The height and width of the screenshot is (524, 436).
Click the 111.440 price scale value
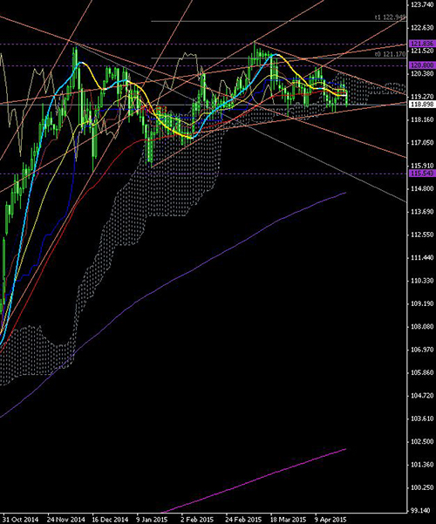422,258
